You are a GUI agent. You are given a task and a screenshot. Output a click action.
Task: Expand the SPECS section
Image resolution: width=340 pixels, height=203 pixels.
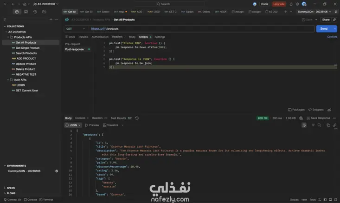5,188
